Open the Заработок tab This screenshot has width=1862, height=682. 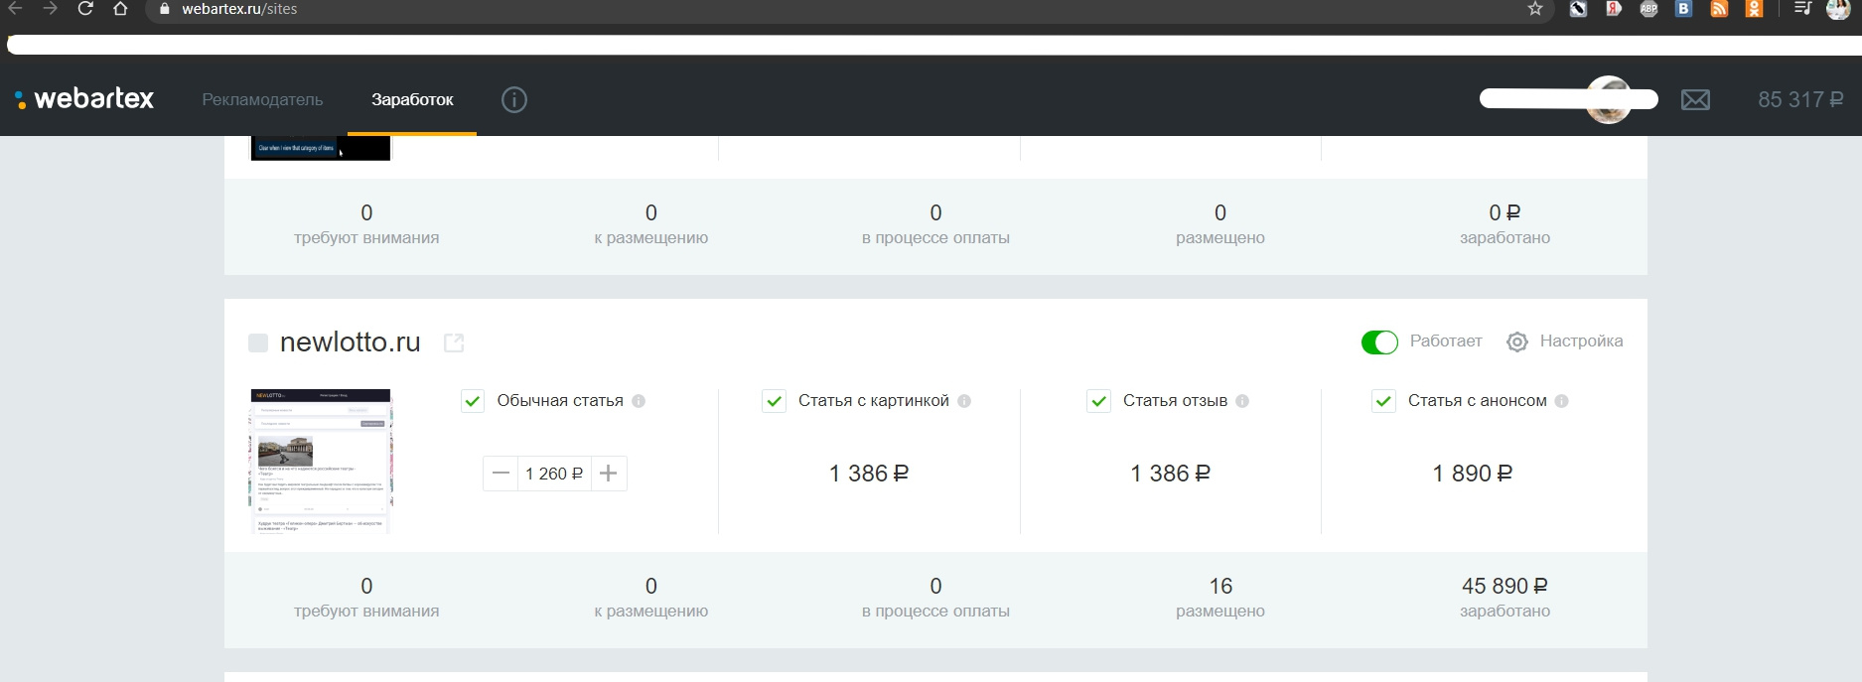[412, 99]
